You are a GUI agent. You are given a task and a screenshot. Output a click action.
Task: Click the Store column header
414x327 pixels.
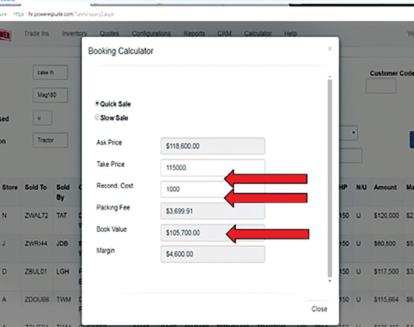(10, 187)
